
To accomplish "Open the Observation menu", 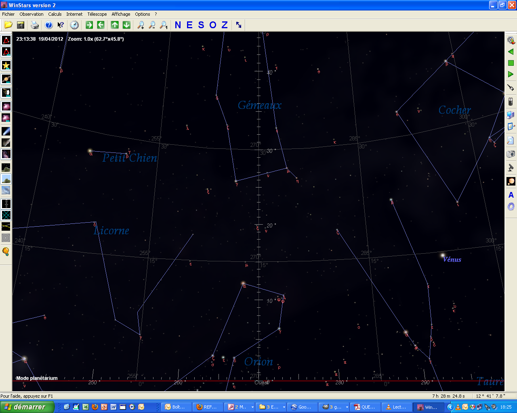I will (32, 14).
